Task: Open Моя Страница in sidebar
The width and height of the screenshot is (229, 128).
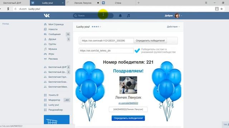Action: click(x=56, y=25)
